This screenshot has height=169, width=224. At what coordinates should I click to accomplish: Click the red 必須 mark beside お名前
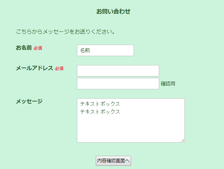[x=38, y=48]
